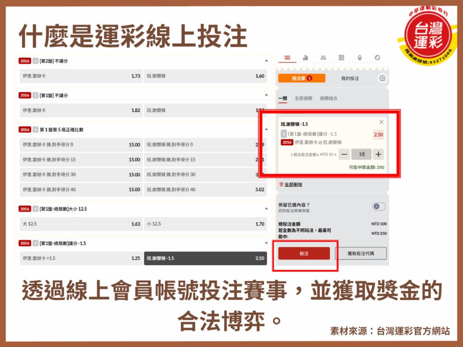463x347 pixels.
Task: Click 2056 badge of 大小 12.5 market
Action: (x=25, y=209)
